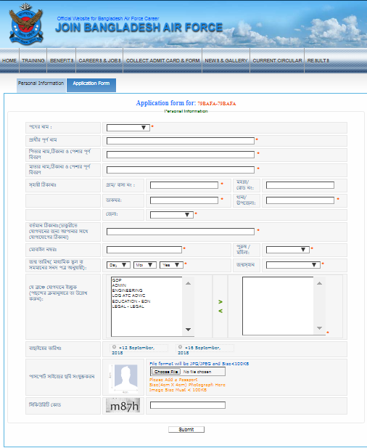Click the present address field
The height and width of the screenshot is (448, 367).
[181, 232]
